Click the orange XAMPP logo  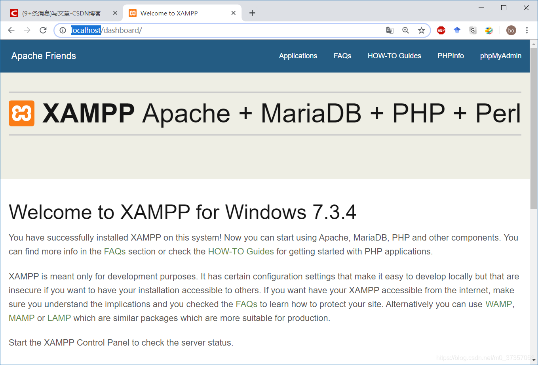click(x=21, y=113)
